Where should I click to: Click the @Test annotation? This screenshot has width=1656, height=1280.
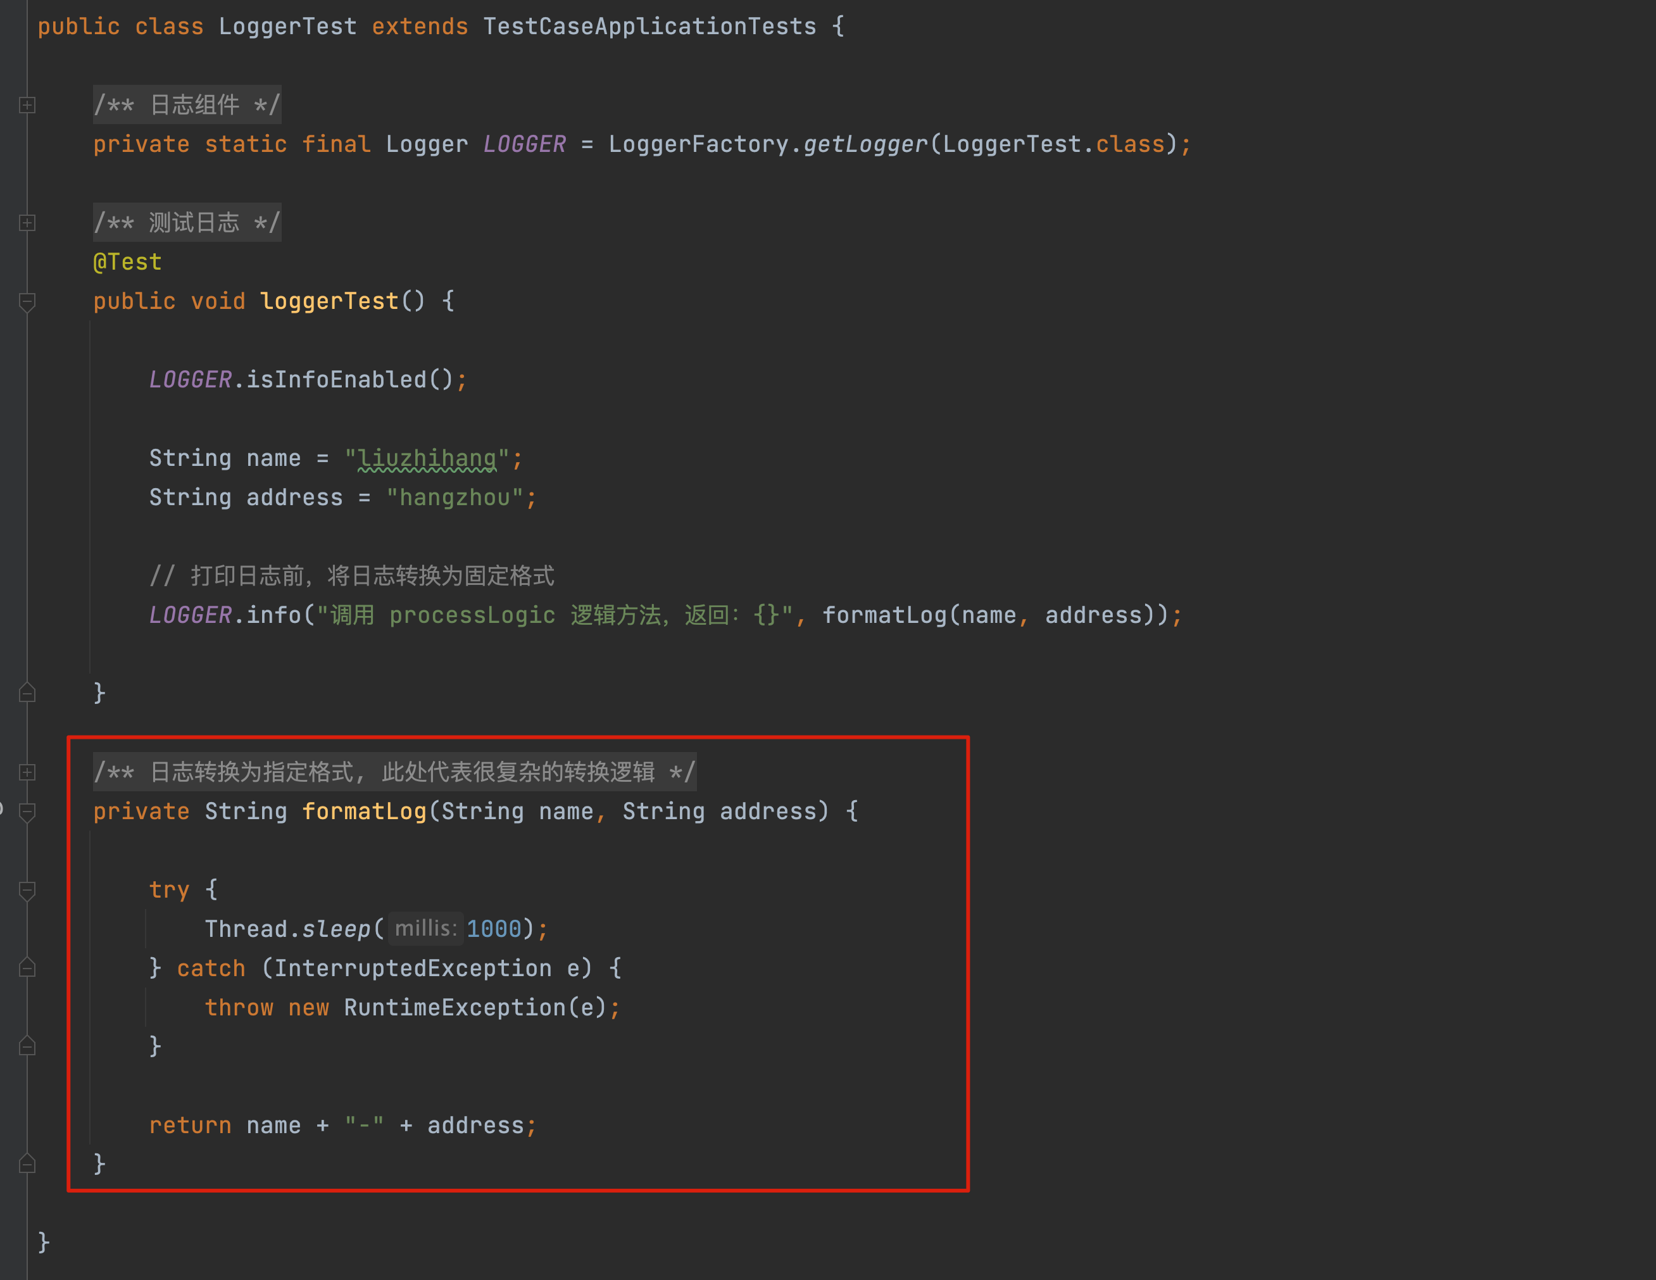click(x=127, y=261)
